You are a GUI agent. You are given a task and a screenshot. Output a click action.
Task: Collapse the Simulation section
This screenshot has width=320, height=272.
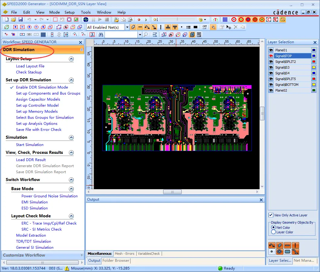coord(71,138)
